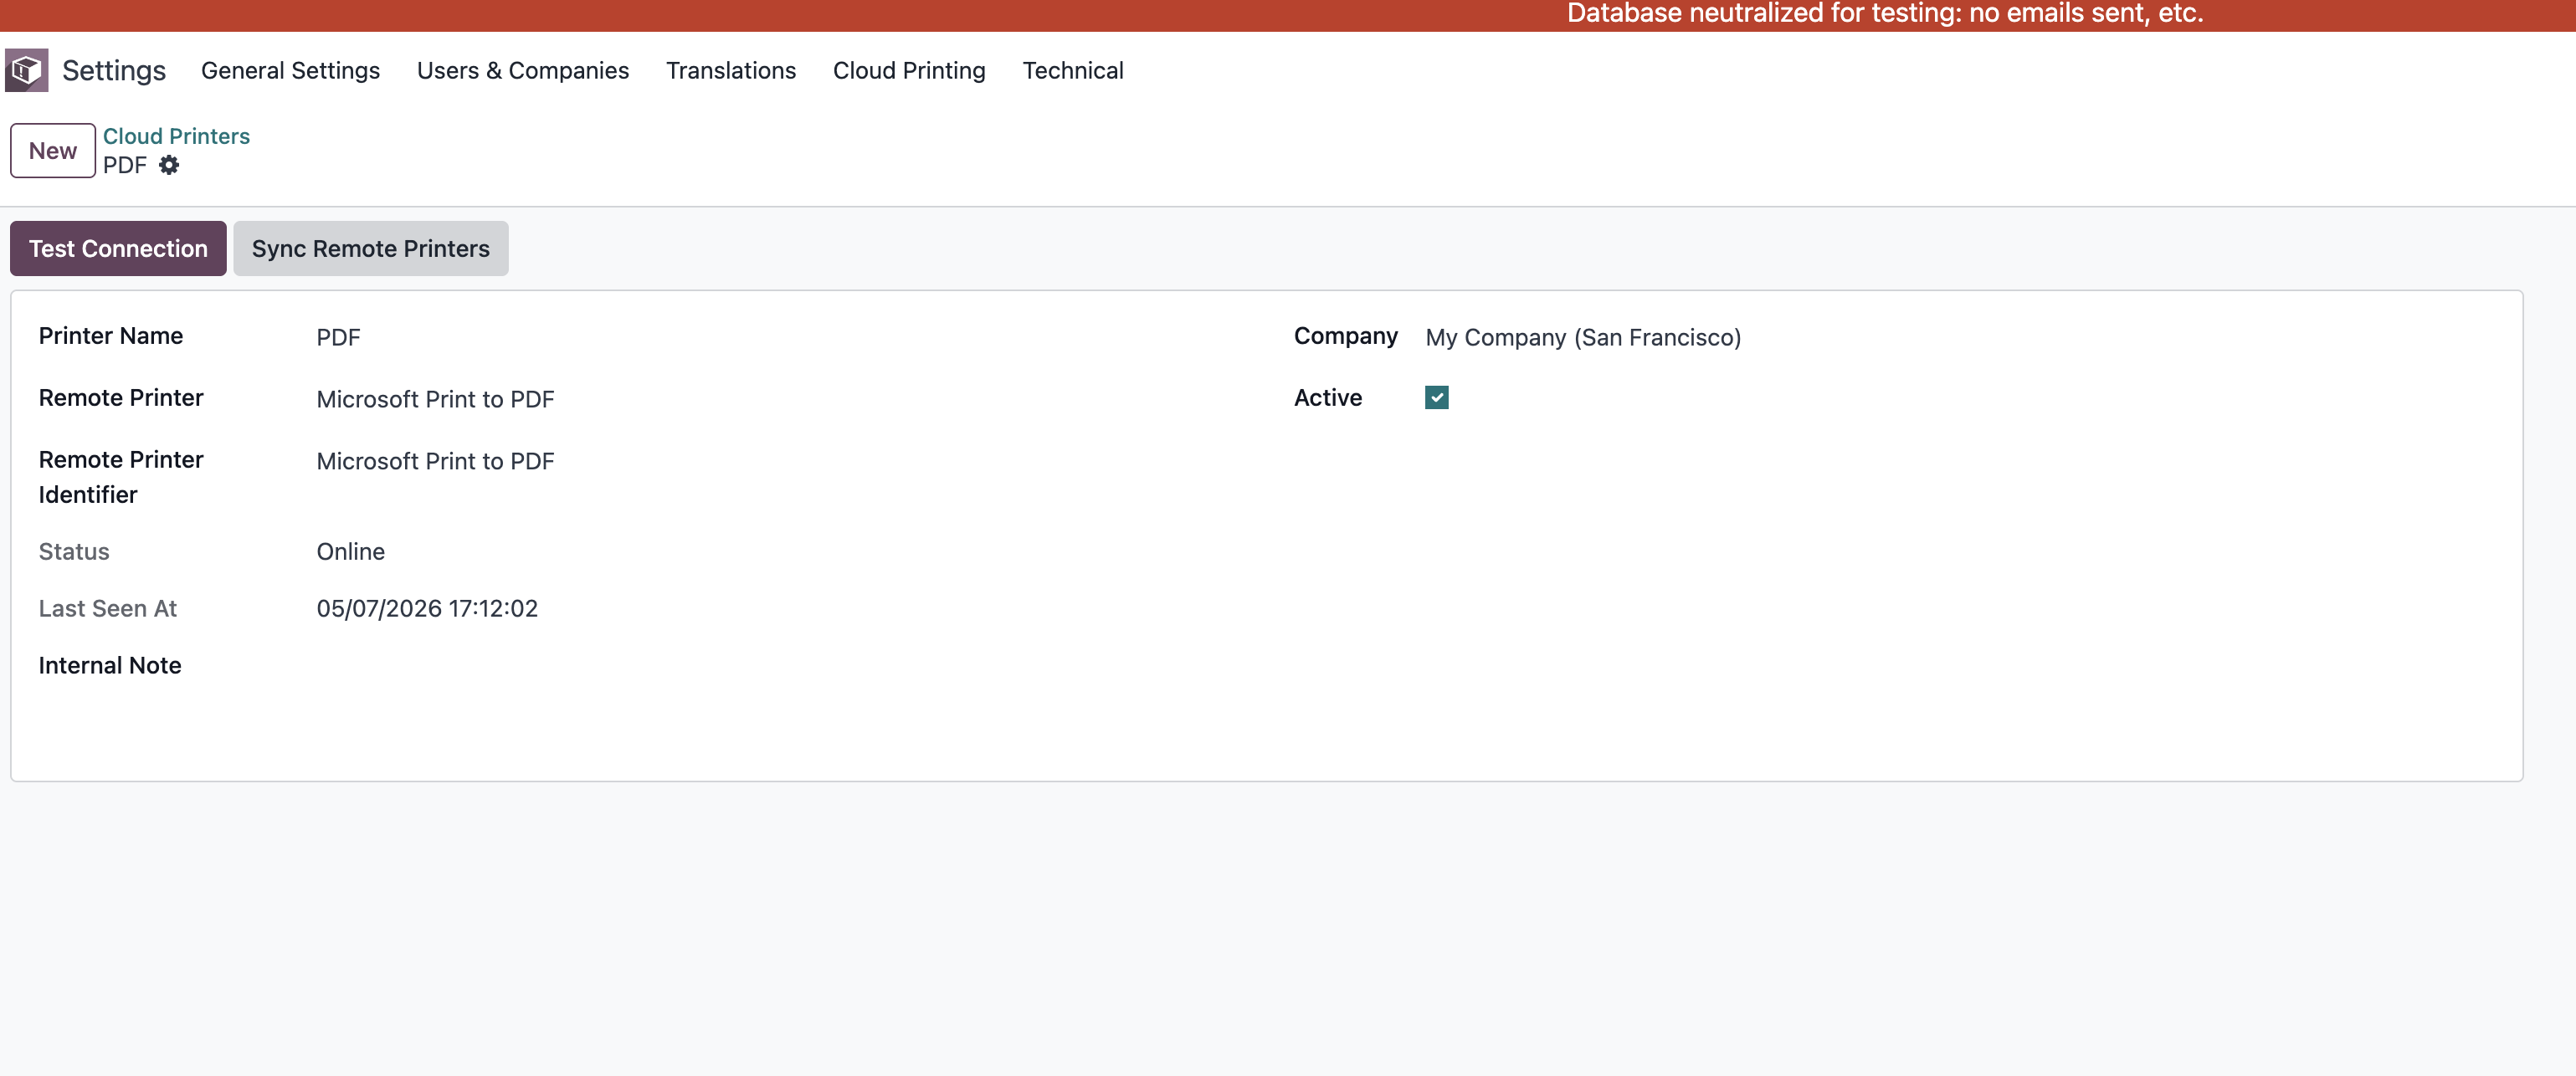This screenshot has height=1076, width=2576.
Task: Click the Settings app title
Action: click(114, 70)
